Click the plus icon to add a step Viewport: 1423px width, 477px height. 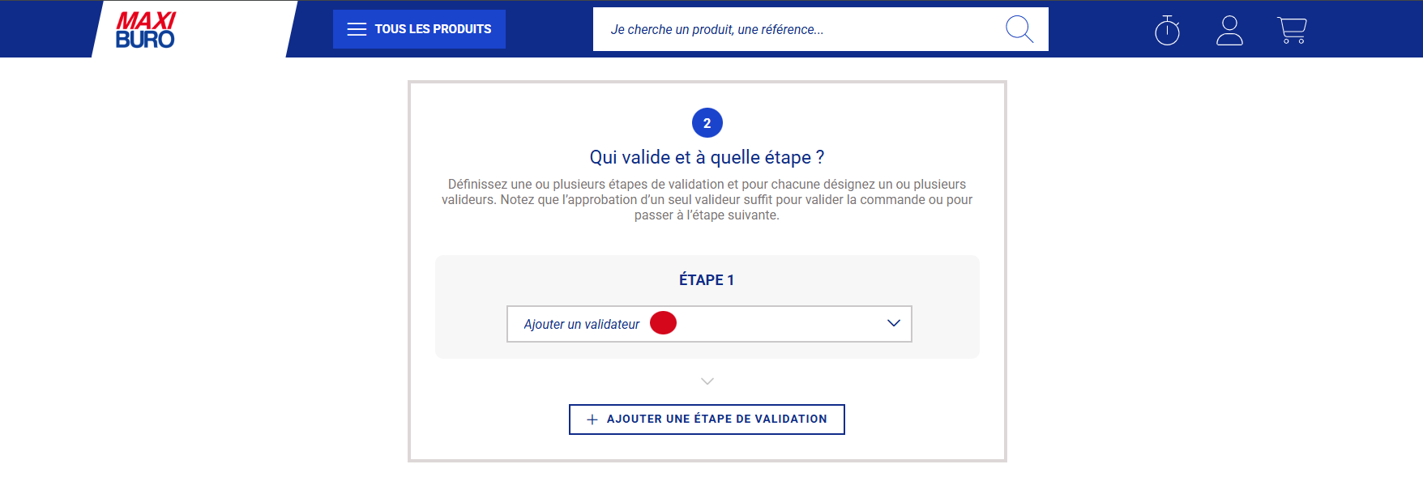(x=592, y=420)
